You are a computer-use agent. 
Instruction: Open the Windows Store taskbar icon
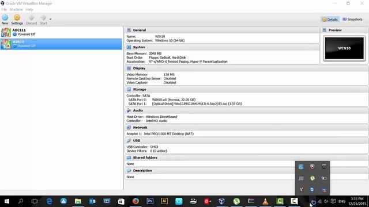(x=121, y=201)
